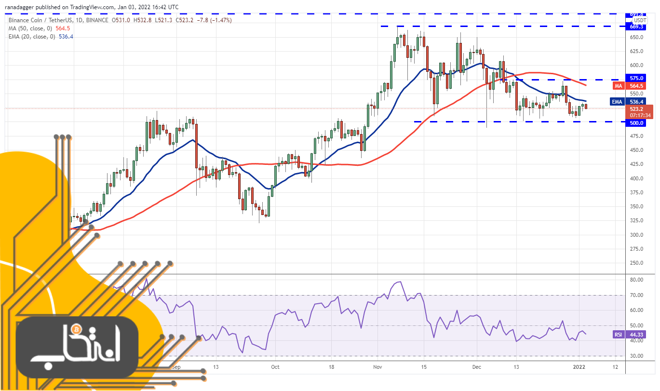Click the 669.3 blue price line label
The height and width of the screenshot is (391, 660).
(x=637, y=27)
